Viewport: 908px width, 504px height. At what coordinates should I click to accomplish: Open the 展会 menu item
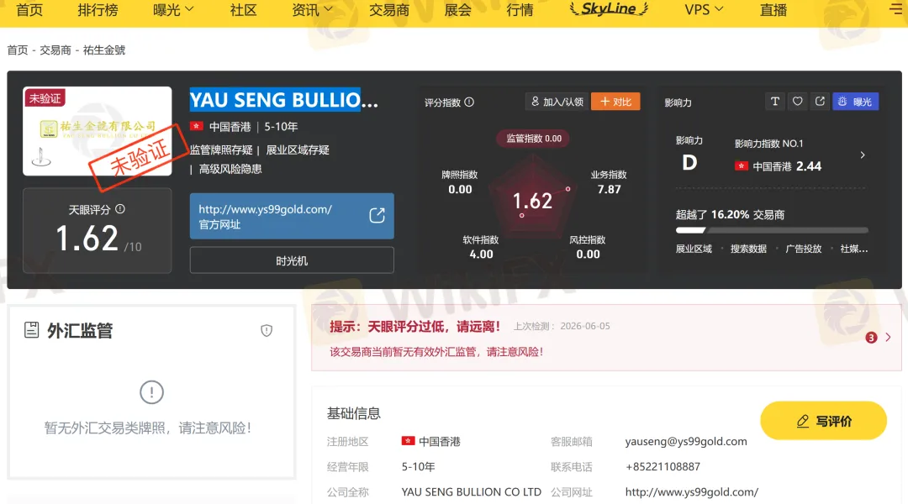click(x=457, y=10)
